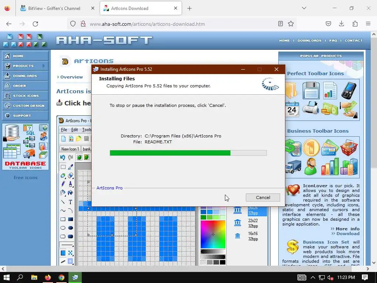Show hidden system tray icons
Screen dimensions: 377x283
pos(313,277)
